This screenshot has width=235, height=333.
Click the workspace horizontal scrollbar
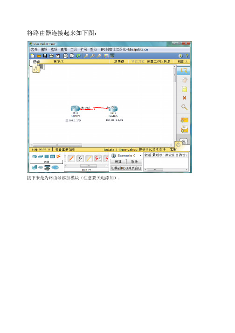[x=102, y=145]
